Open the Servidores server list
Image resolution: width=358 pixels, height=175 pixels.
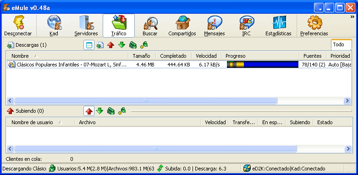coord(86,26)
